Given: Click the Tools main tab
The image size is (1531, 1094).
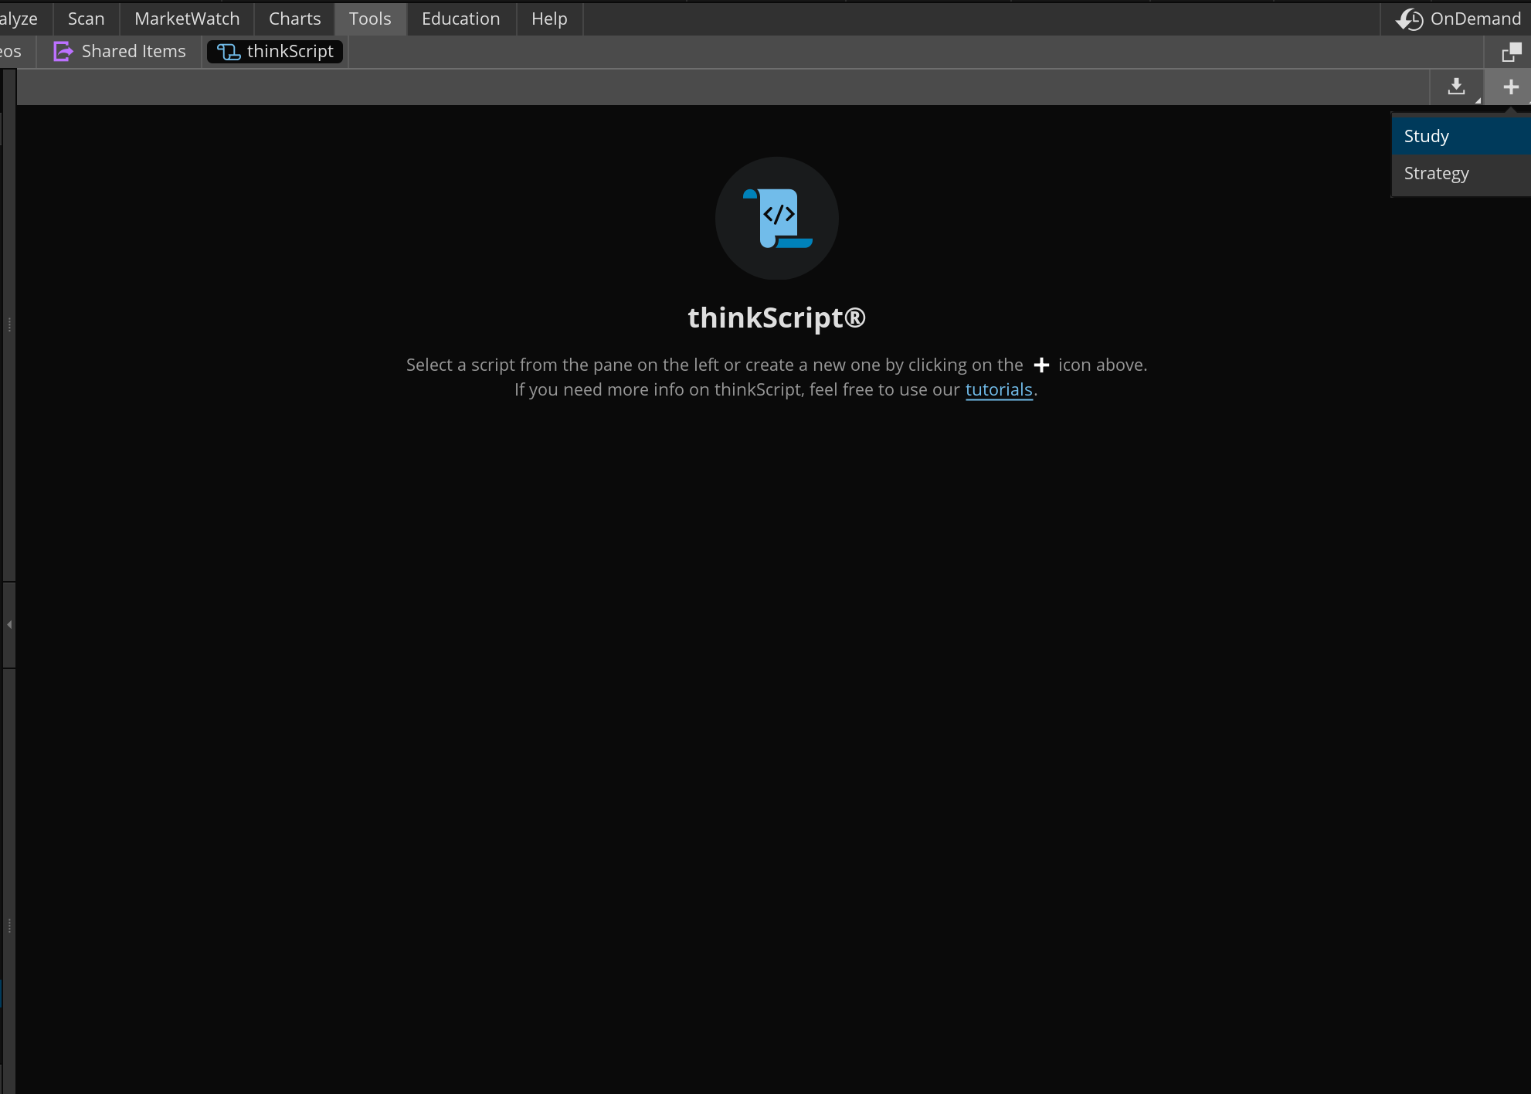Looking at the screenshot, I should 370,19.
